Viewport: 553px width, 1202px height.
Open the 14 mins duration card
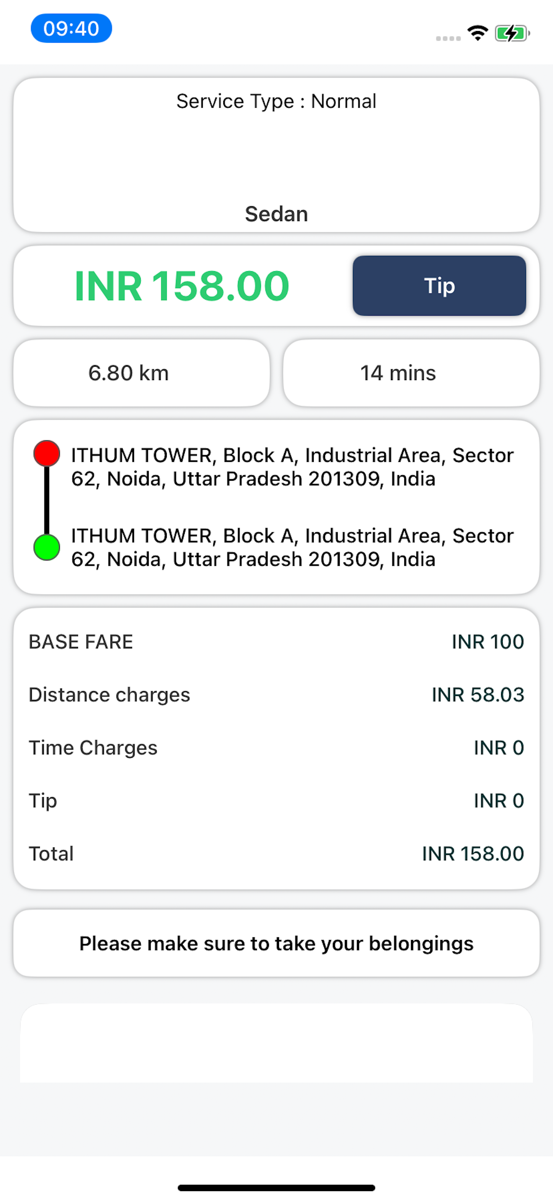411,373
